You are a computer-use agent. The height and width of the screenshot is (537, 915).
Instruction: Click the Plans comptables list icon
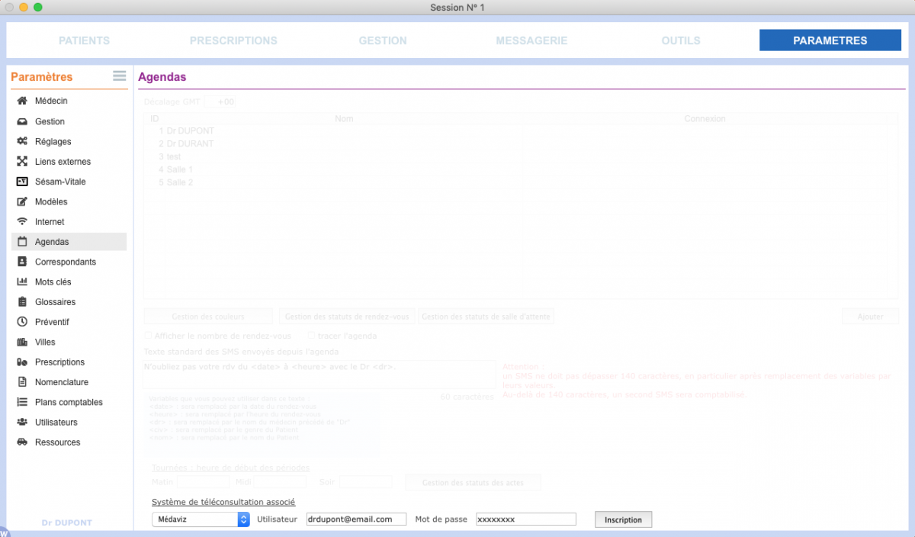[22, 402]
